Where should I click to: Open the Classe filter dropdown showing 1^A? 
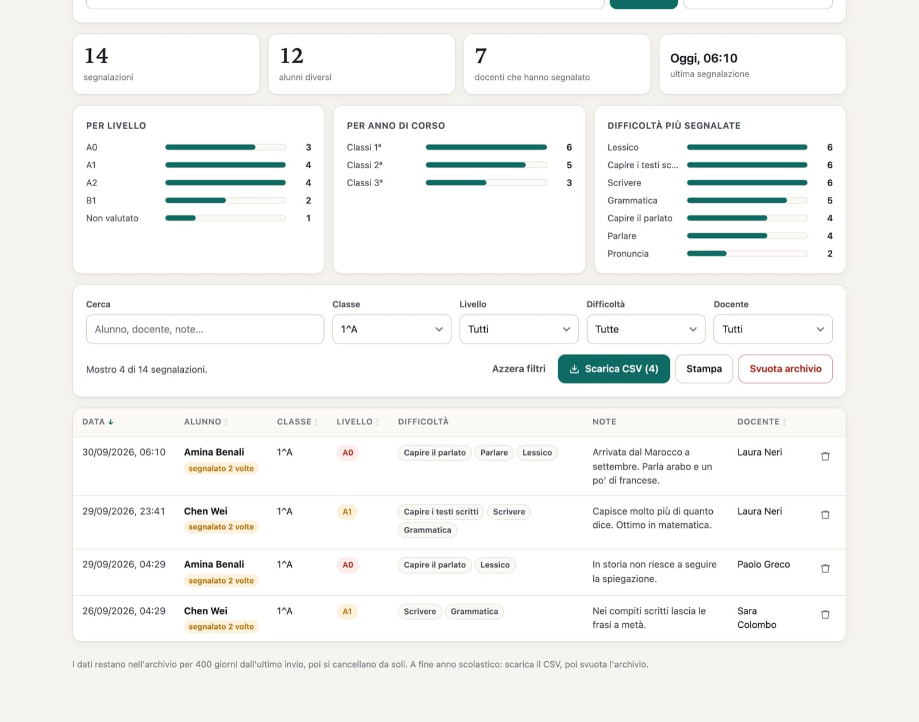pyautogui.click(x=392, y=329)
